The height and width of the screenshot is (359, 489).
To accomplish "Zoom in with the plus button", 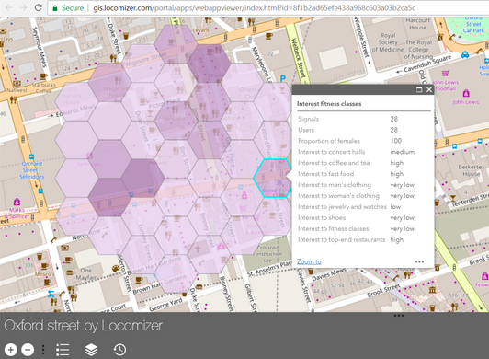I will pos(11,349).
